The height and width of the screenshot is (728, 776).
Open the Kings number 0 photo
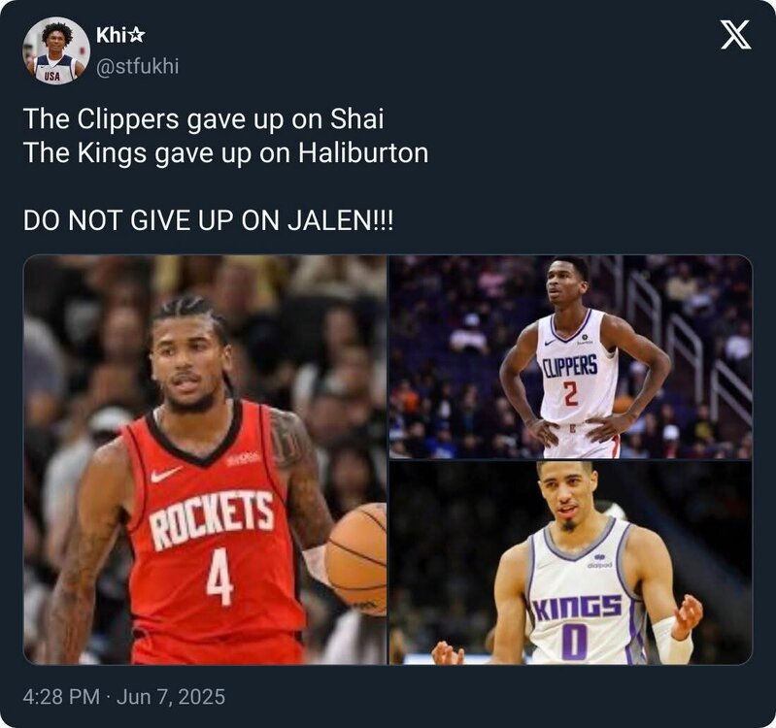tap(571, 563)
